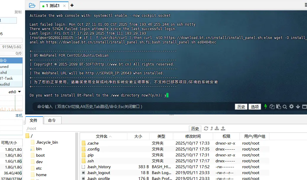The image size is (307, 180).
Task: Click the 915M/3.6G memory usage bar
Action: click(12, 46)
